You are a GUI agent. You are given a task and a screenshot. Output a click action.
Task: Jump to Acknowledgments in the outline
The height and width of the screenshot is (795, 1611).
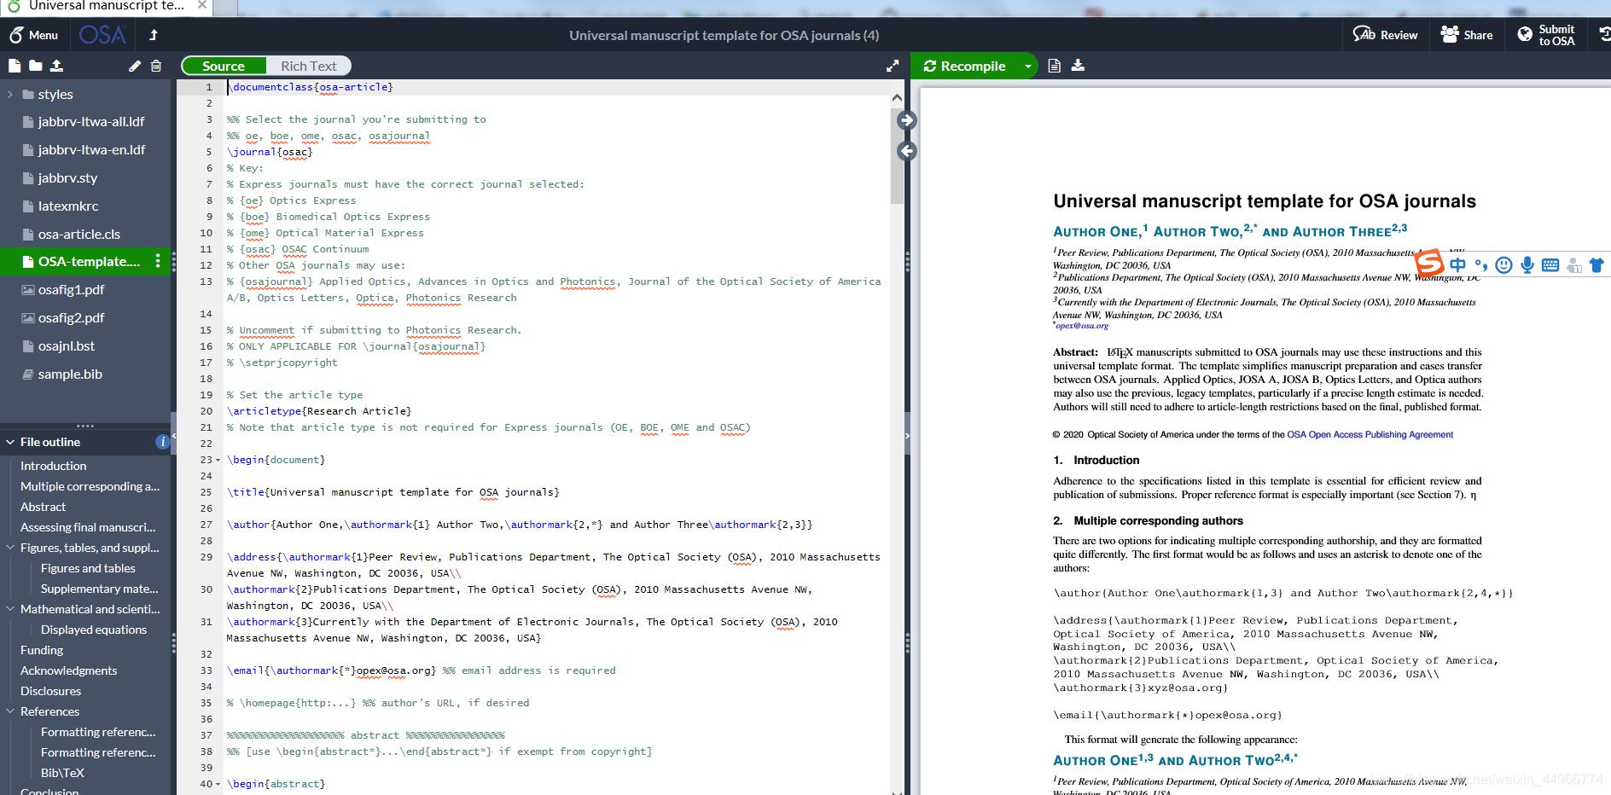click(x=69, y=670)
